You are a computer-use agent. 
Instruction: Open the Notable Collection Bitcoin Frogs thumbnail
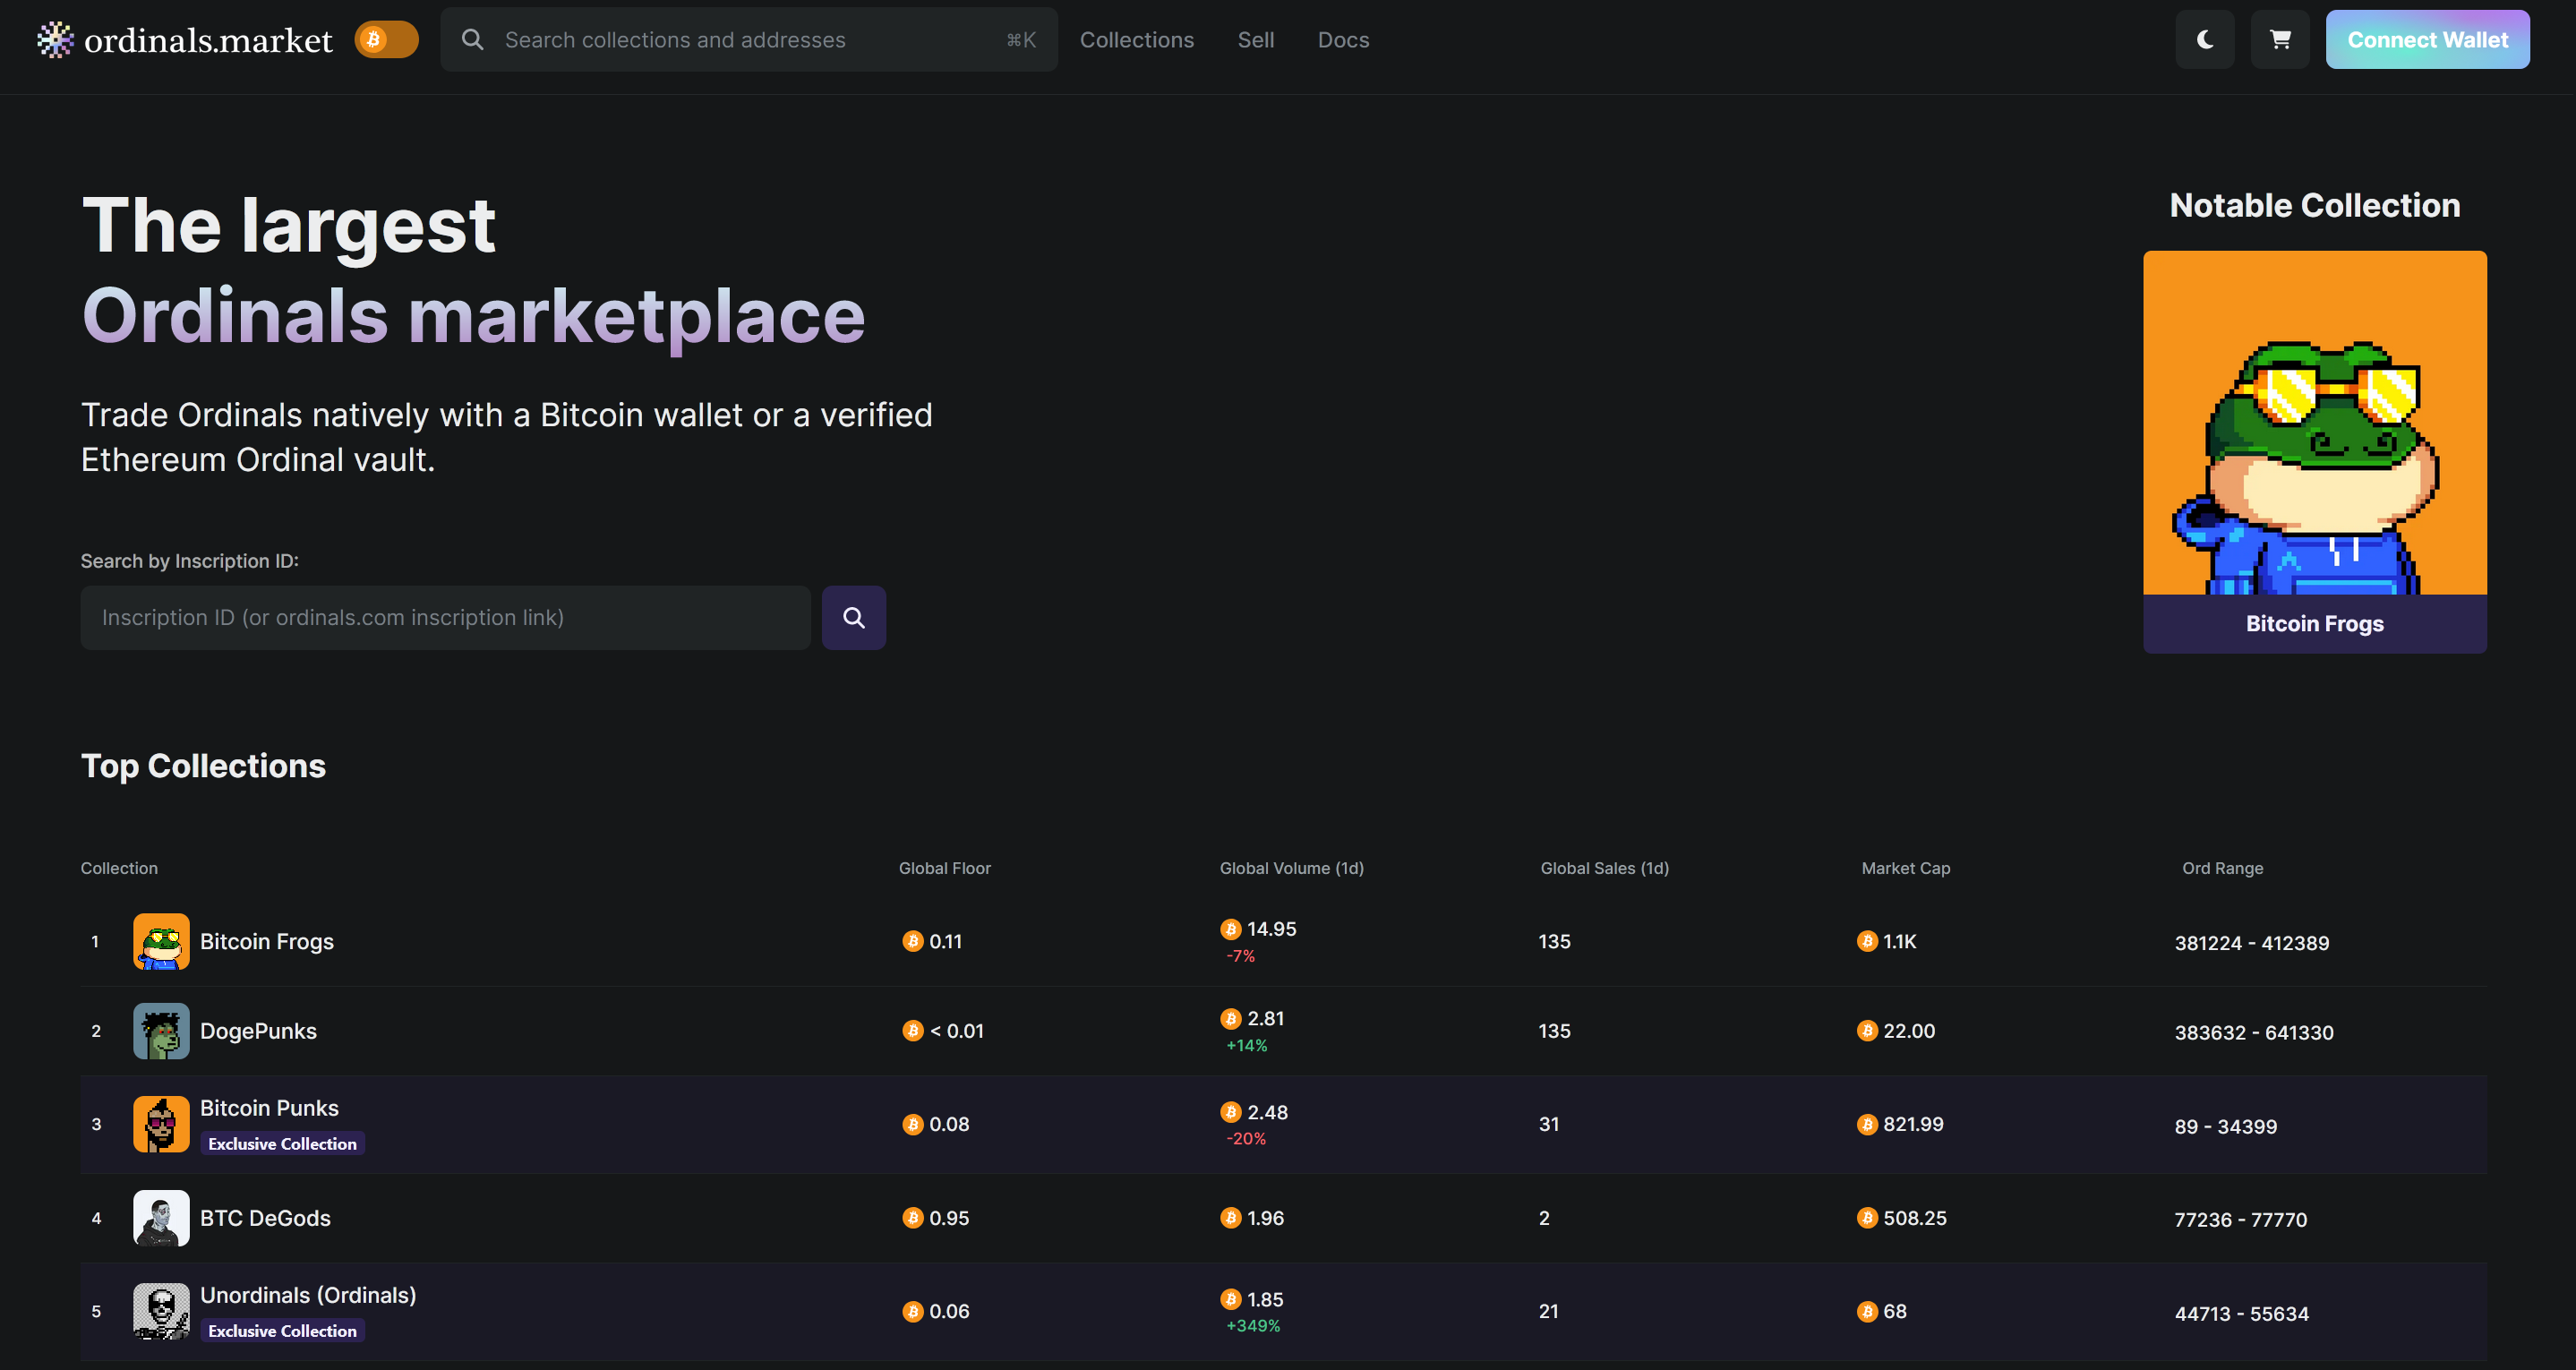(2314, 451)
